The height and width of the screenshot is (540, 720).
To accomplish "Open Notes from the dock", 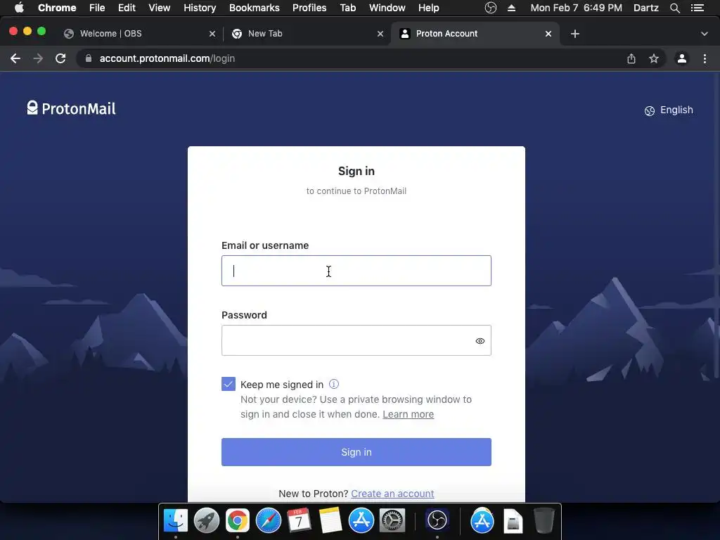I will pos(330,520).
